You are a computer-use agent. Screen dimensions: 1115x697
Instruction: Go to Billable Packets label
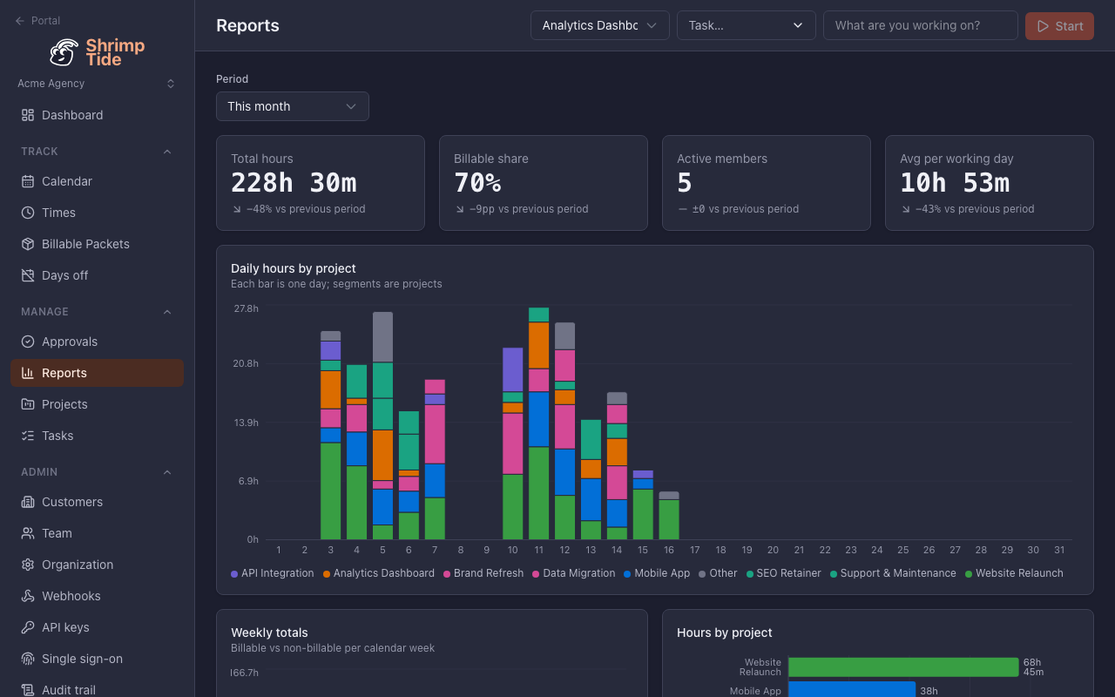coord(85,244)
